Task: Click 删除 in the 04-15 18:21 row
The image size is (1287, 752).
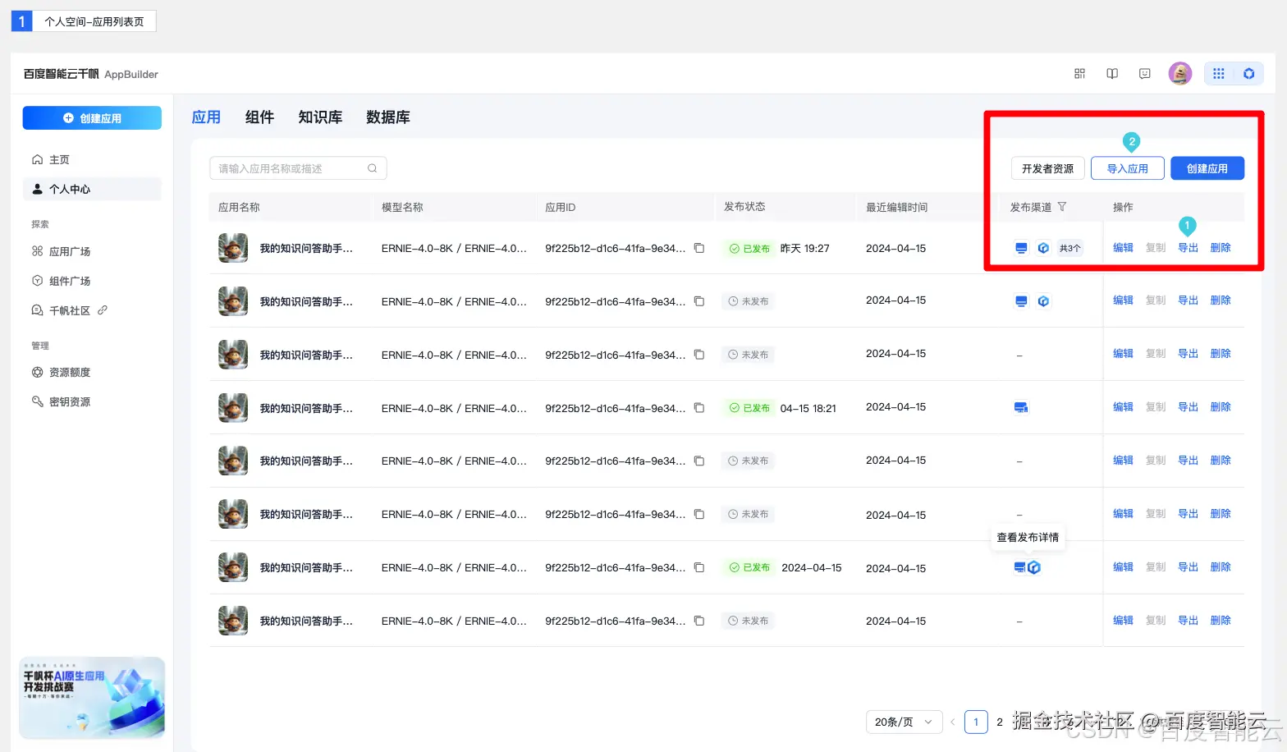Action: (x=1221, y=407)
